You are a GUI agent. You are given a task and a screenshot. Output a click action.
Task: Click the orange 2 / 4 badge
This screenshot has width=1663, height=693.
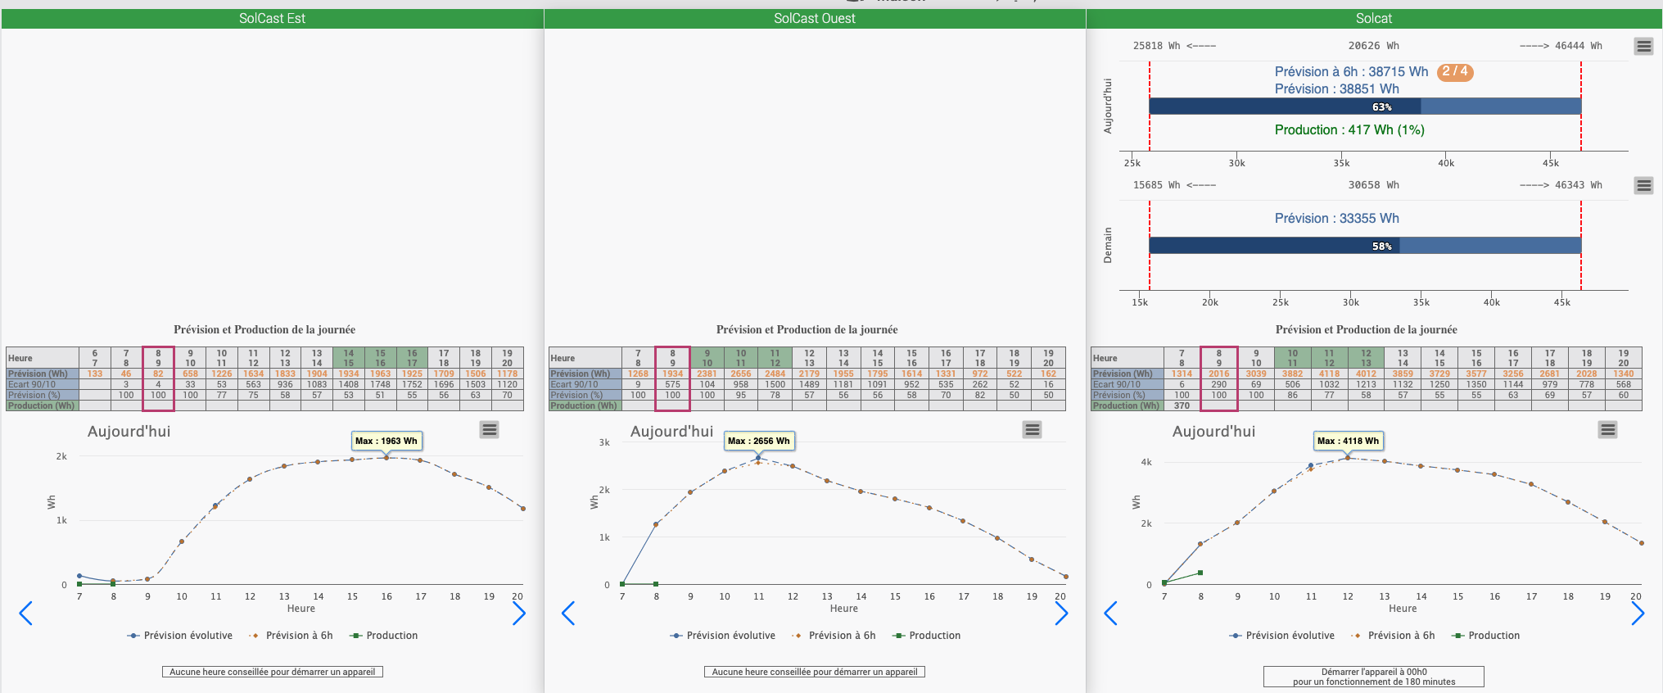coord(1455,72)
